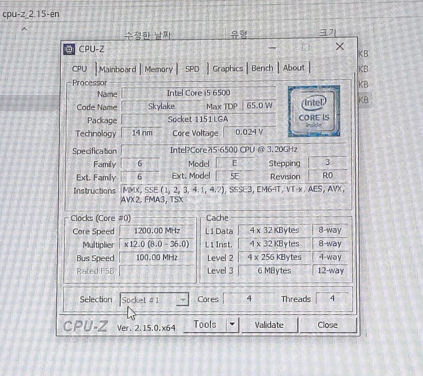
Task: Click the Name field Intel Core i5 6500
Action: (x=199, y=93)
